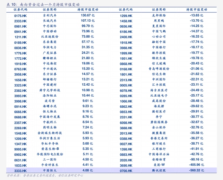Click the value -19.77 亿

pyautogui.click(x=197, y=53)
